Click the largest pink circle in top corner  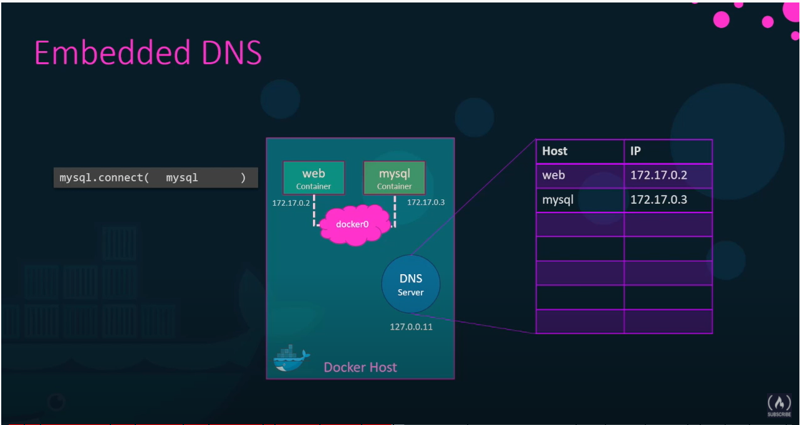[x=721, y=19]
